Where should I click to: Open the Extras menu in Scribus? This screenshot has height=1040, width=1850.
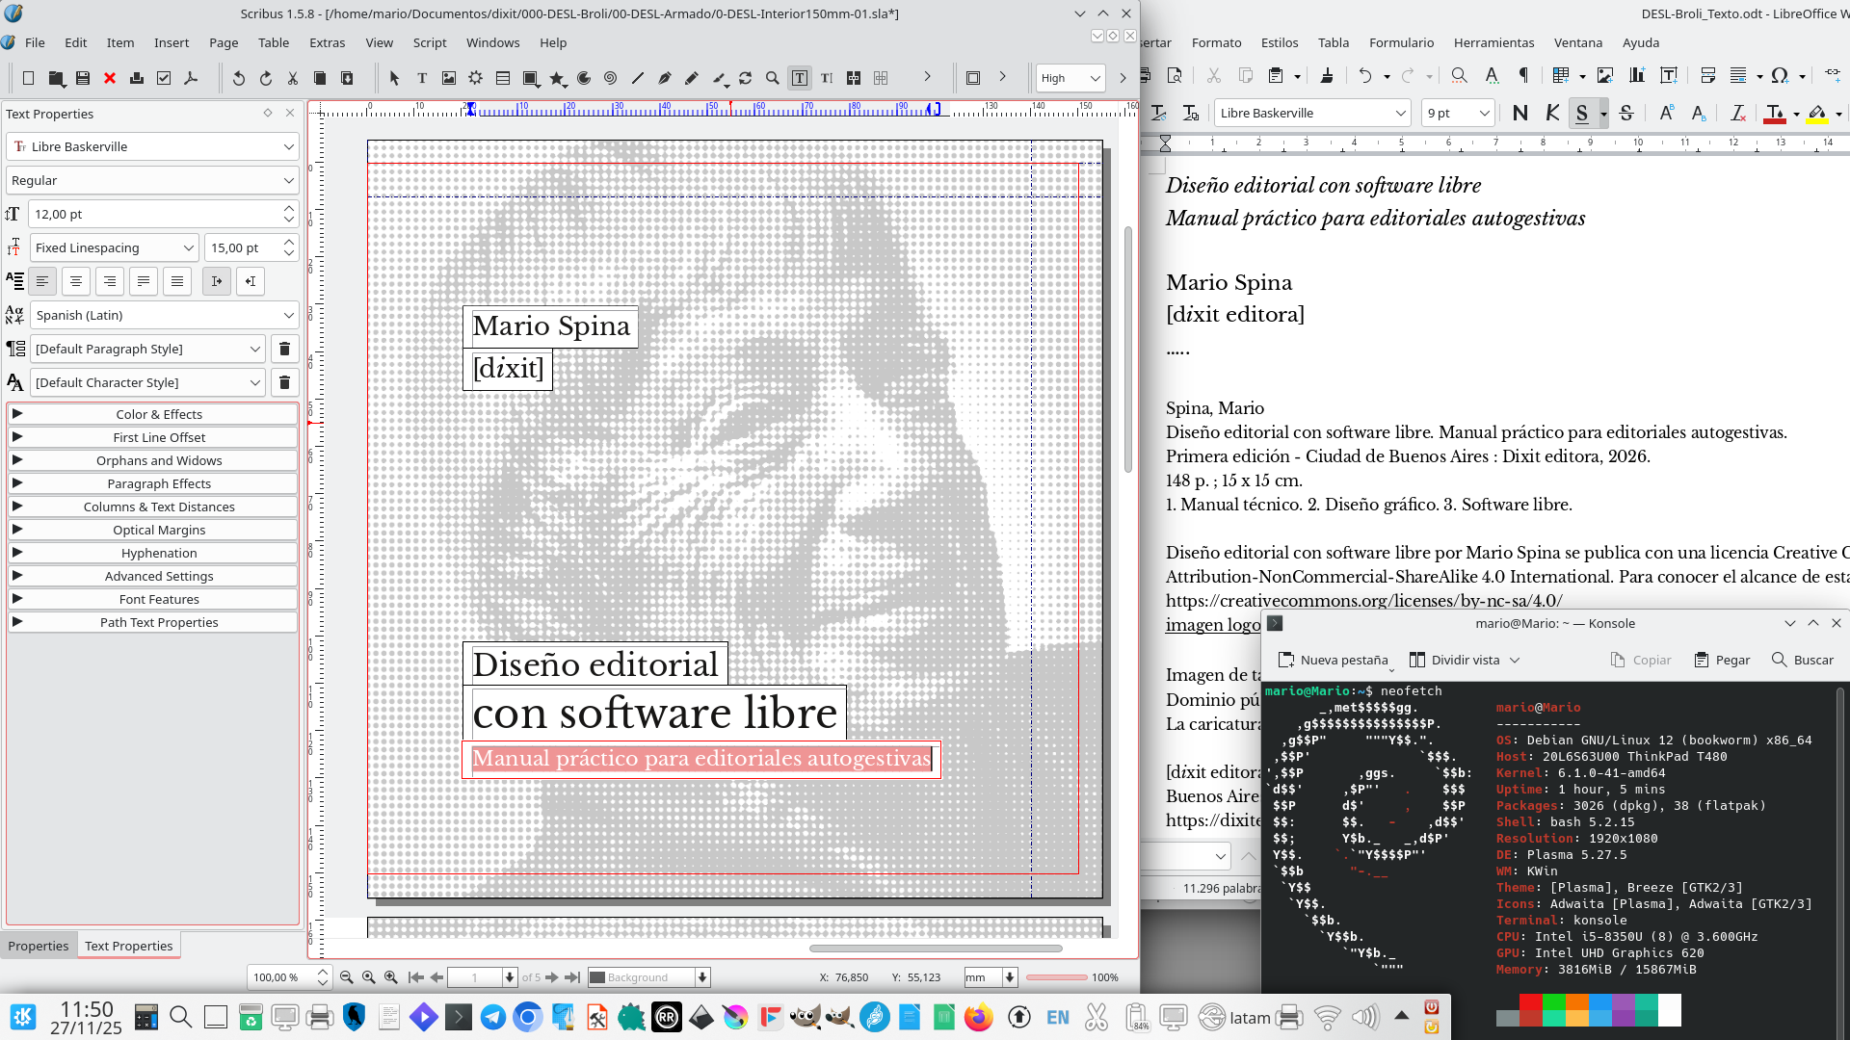(327, 42)
